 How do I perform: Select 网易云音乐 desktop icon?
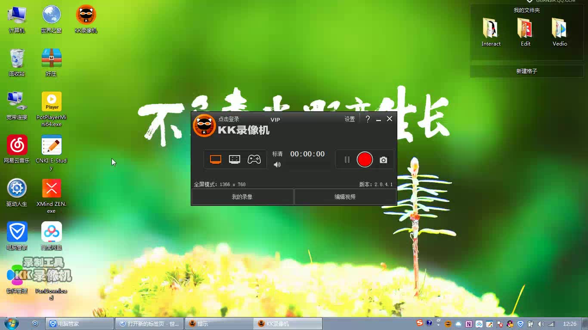pyautogui.click(x=17, y=150)
